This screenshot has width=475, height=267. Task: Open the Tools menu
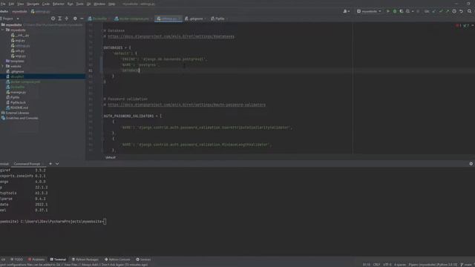point(79,4)
